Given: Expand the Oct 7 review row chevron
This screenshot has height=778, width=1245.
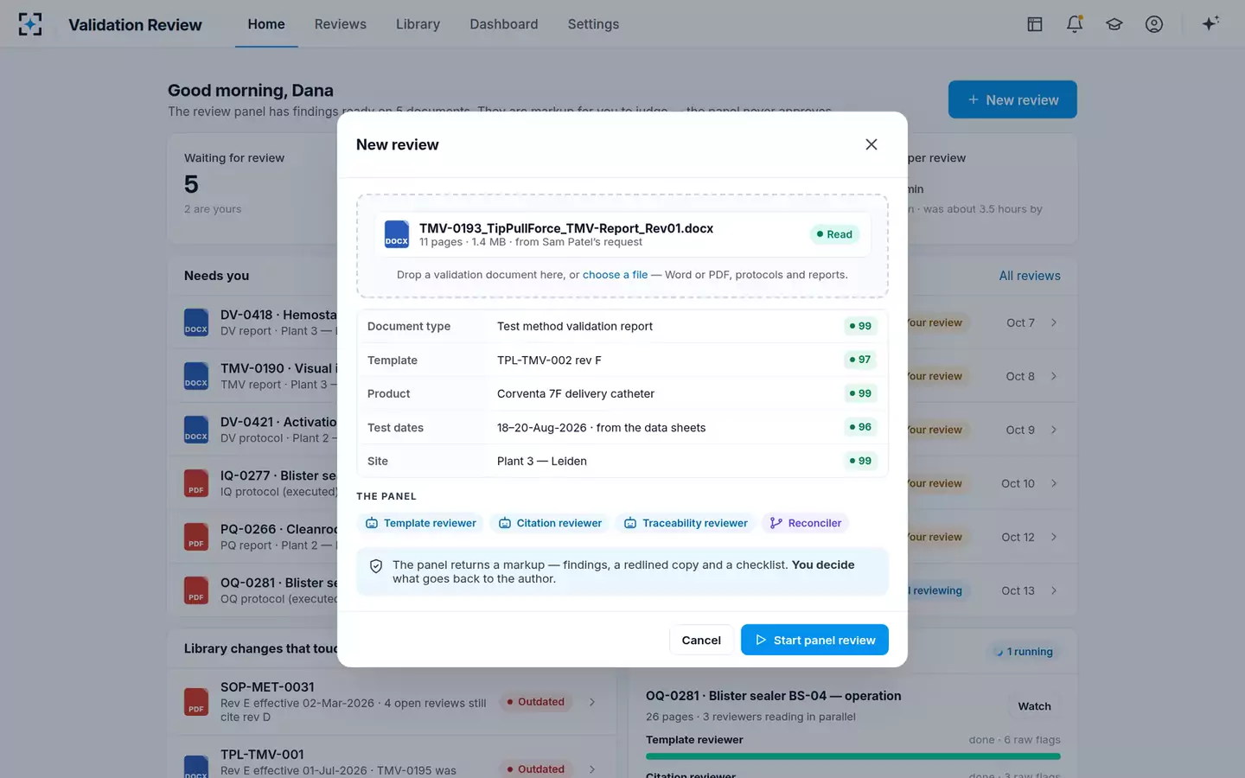Looking at the screenshot, I should (1054, 322).
